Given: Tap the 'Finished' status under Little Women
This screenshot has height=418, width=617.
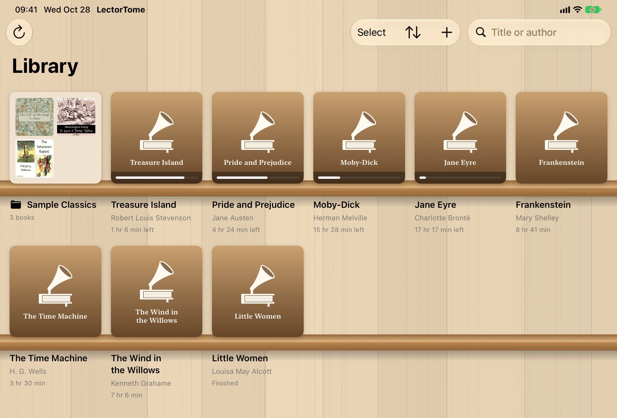Looking at the screenshot, I should tap(225, 383).
